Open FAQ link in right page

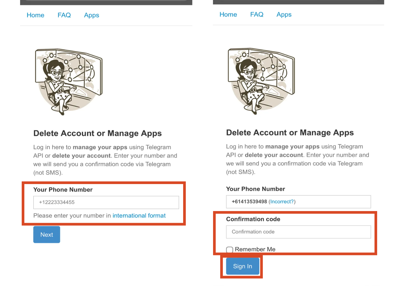click(257, 15)
